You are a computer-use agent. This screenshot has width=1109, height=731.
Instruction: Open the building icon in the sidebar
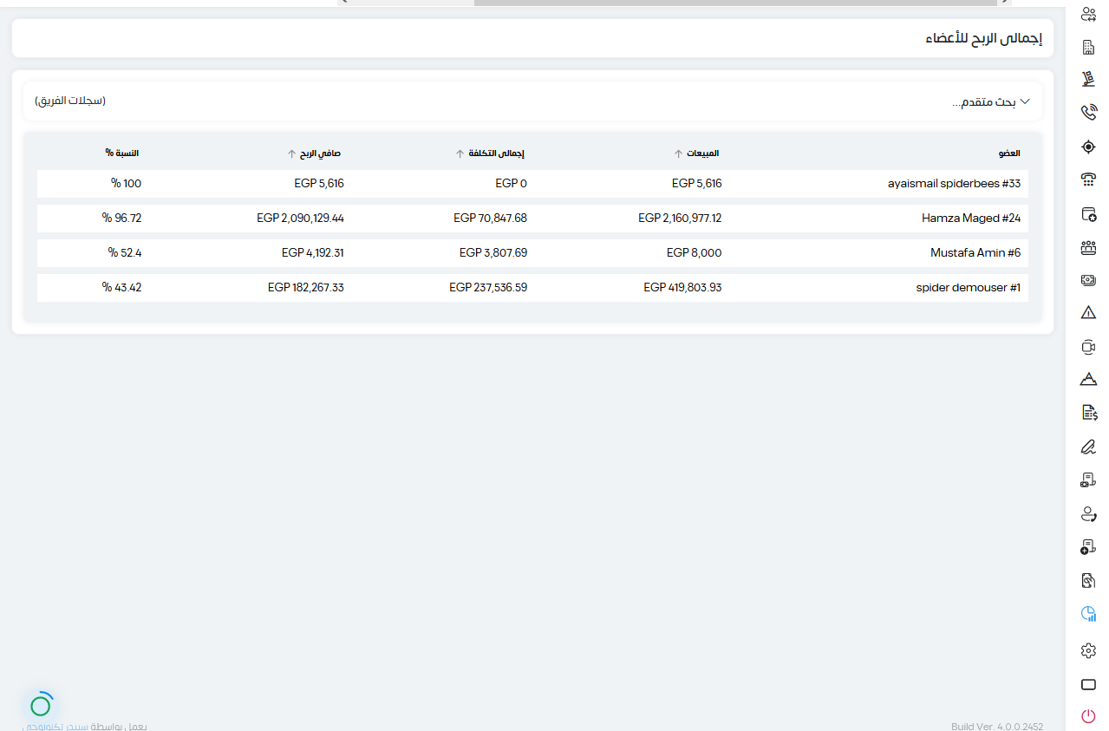coord(1088,47)
